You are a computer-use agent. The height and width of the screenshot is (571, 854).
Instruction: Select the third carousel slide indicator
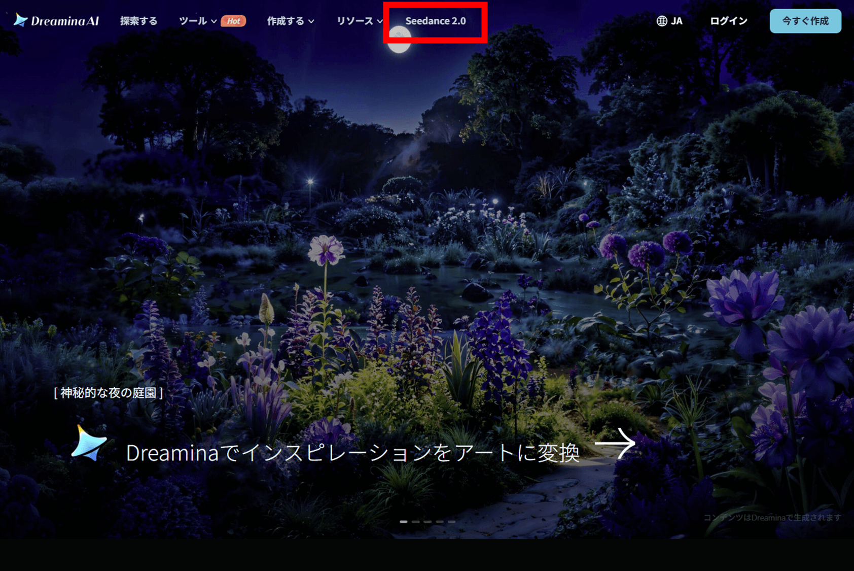(x=428, y=521)
